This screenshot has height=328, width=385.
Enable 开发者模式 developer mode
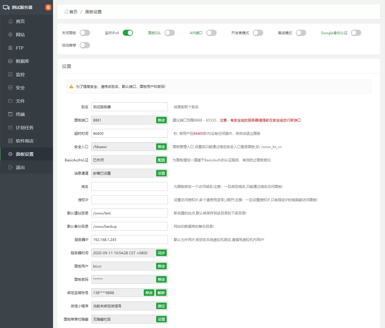click(x=258, y=33)
